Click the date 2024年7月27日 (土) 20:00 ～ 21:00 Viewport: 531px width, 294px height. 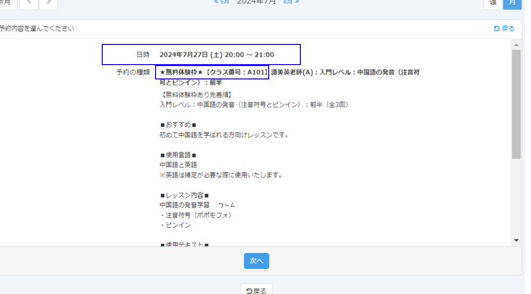coord(216,55)
